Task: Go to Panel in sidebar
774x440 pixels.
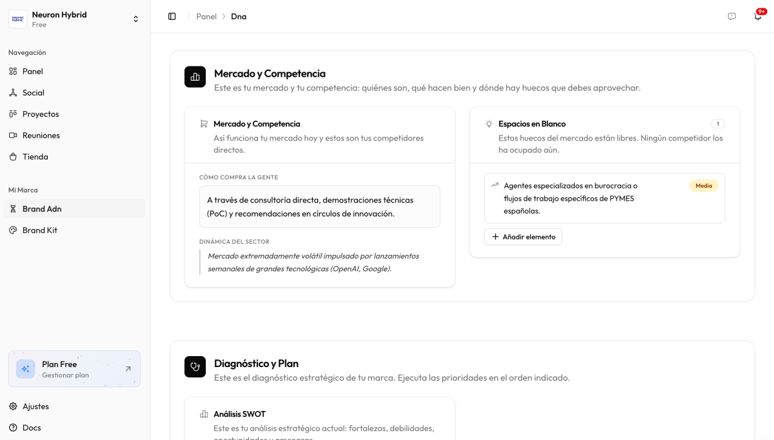Action: tap(32, 71)
